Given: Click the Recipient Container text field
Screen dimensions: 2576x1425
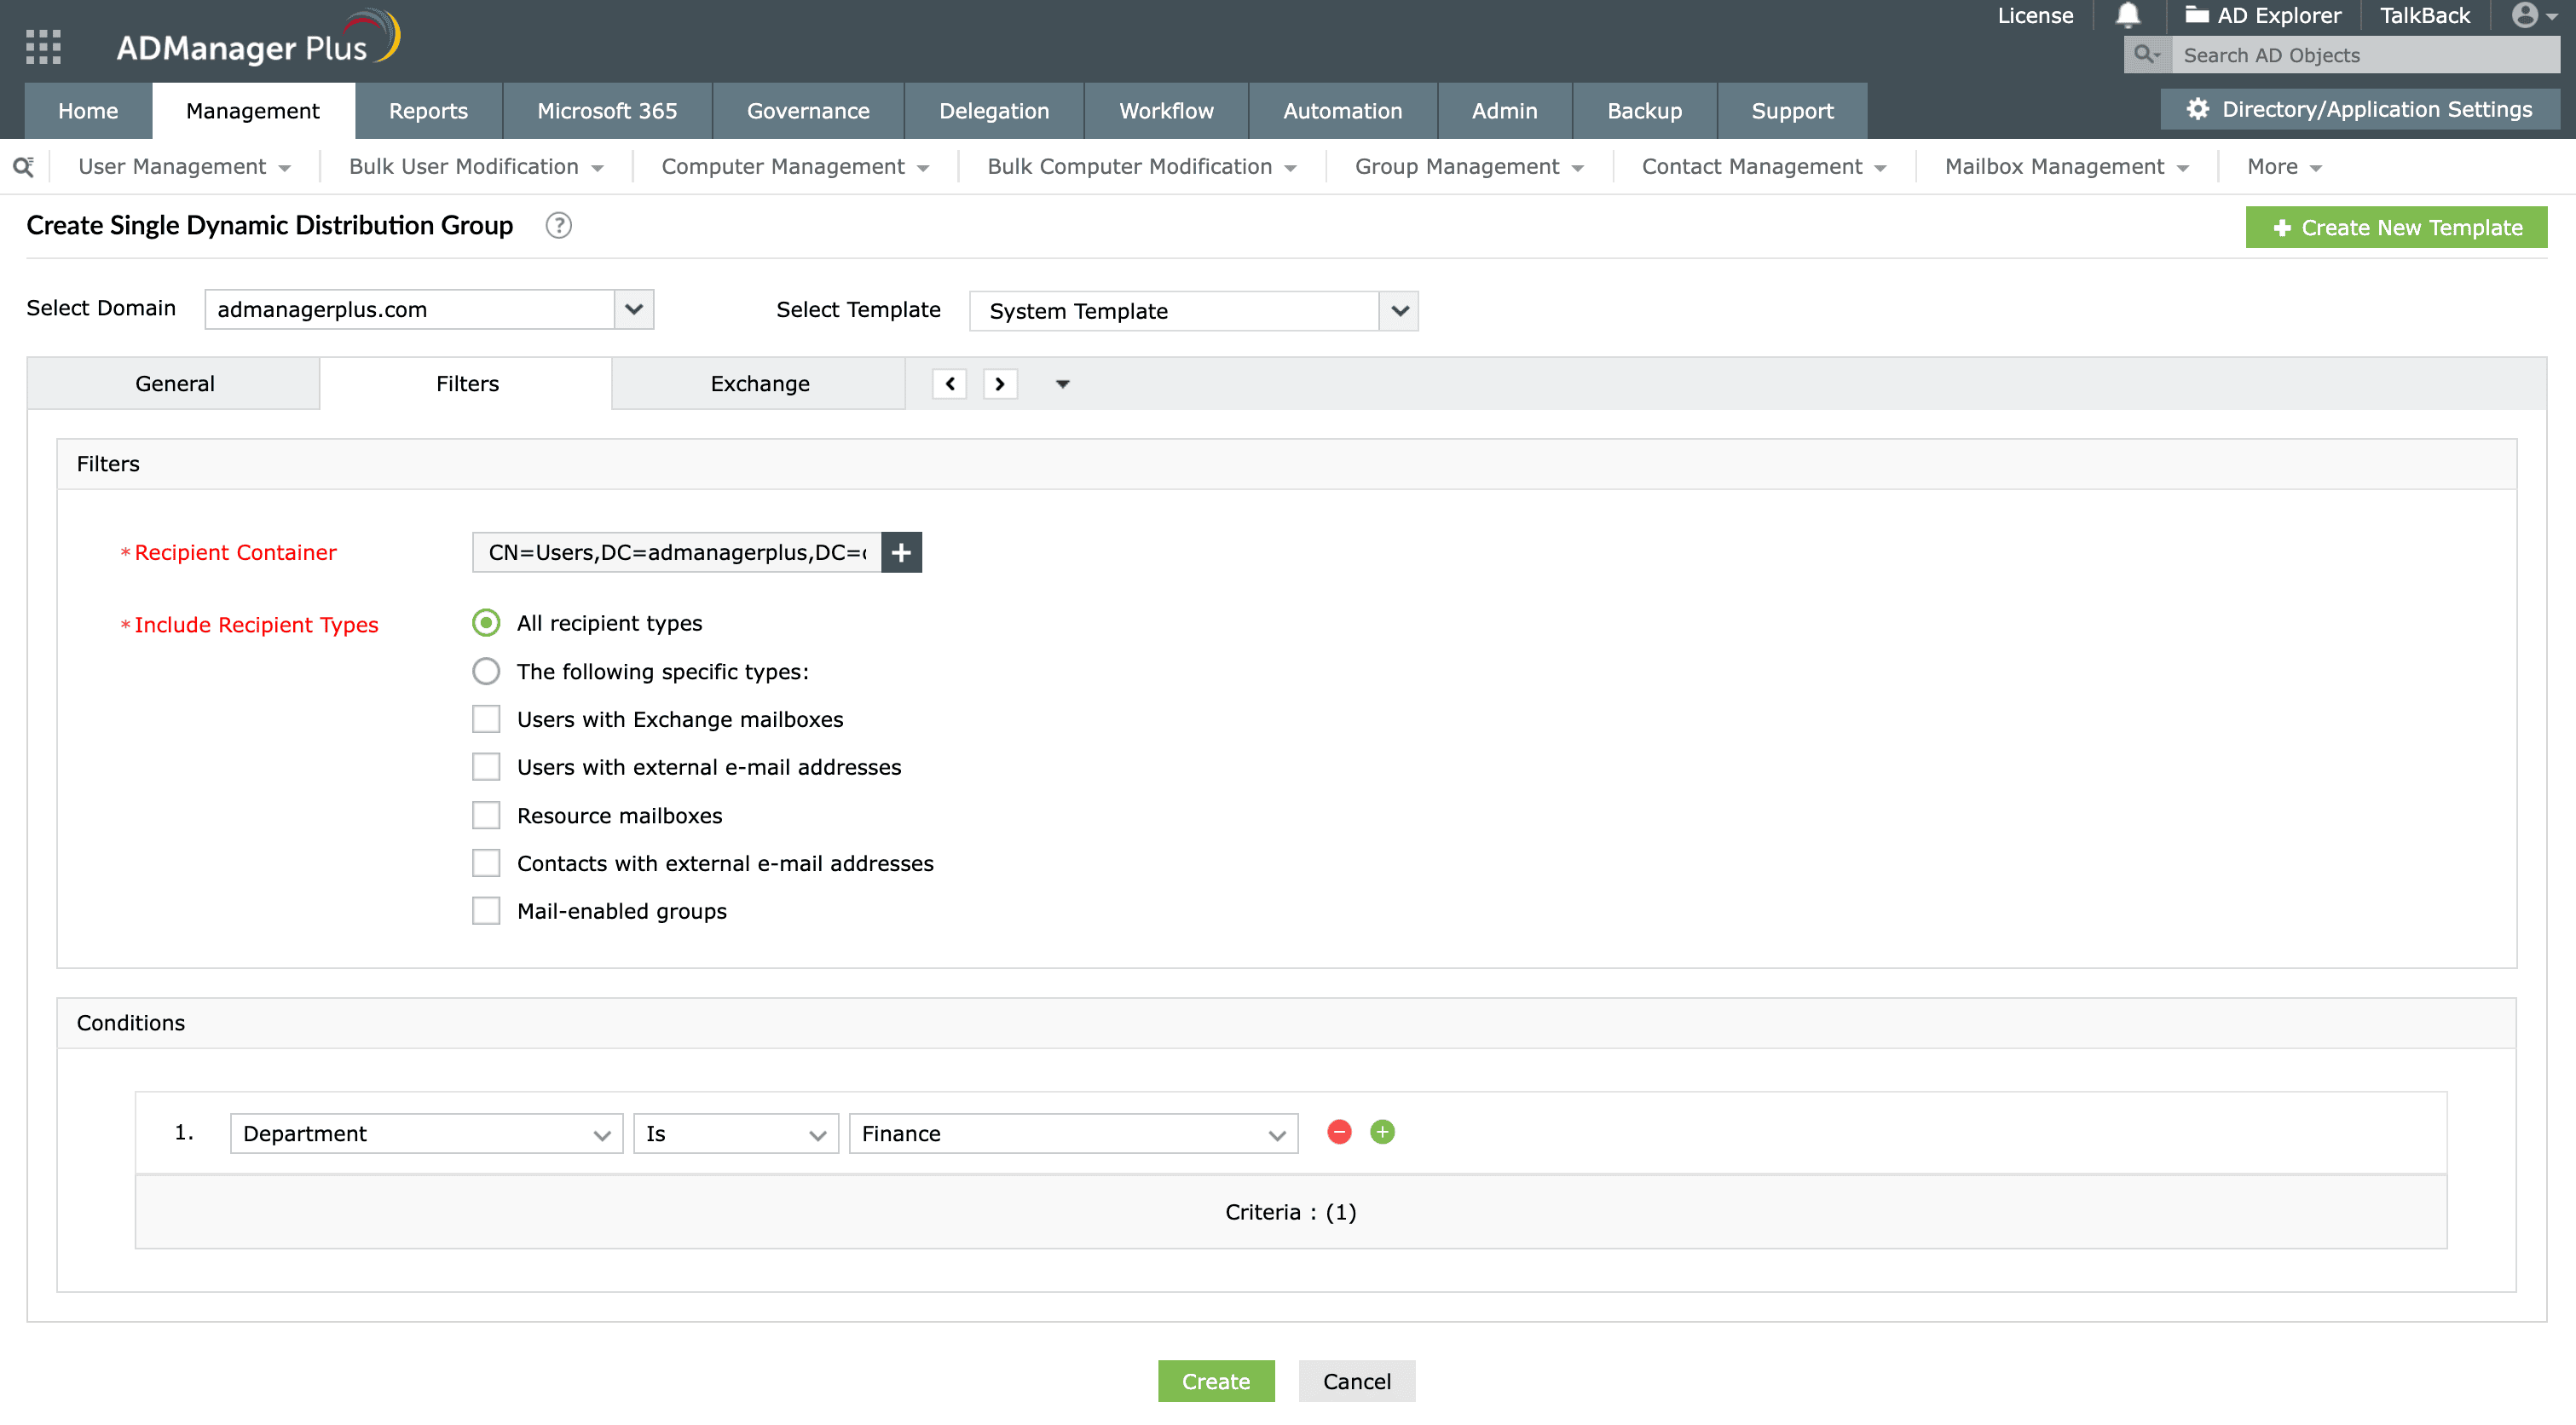Looking at the screenshot, I should click(677, 552).
